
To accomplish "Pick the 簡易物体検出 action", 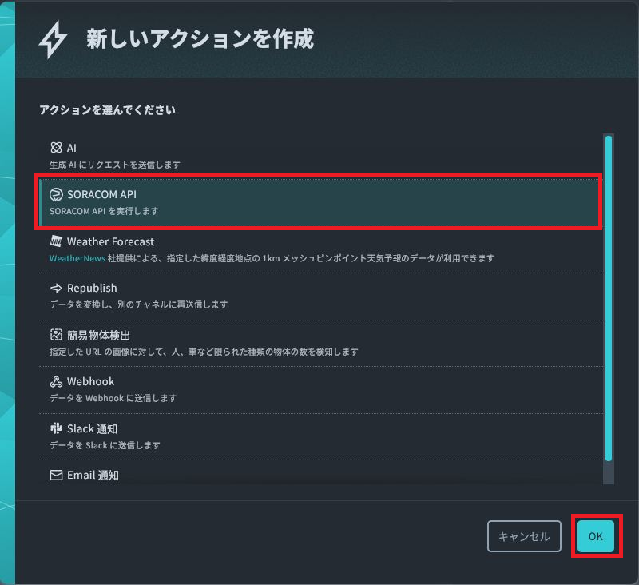I will click(x=321, y=343).
